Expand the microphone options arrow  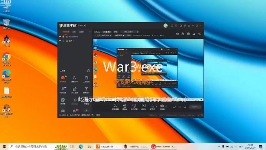[x=156, y=106]
